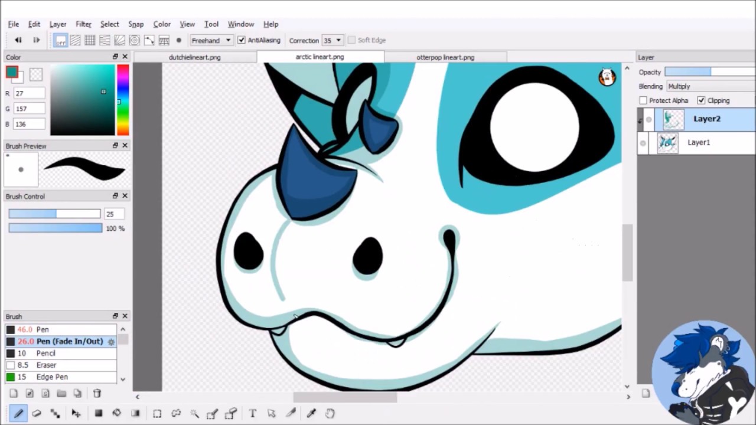Enable parallel lines snap
Viewport: 756px width, 425px height.
pos(75,40)
